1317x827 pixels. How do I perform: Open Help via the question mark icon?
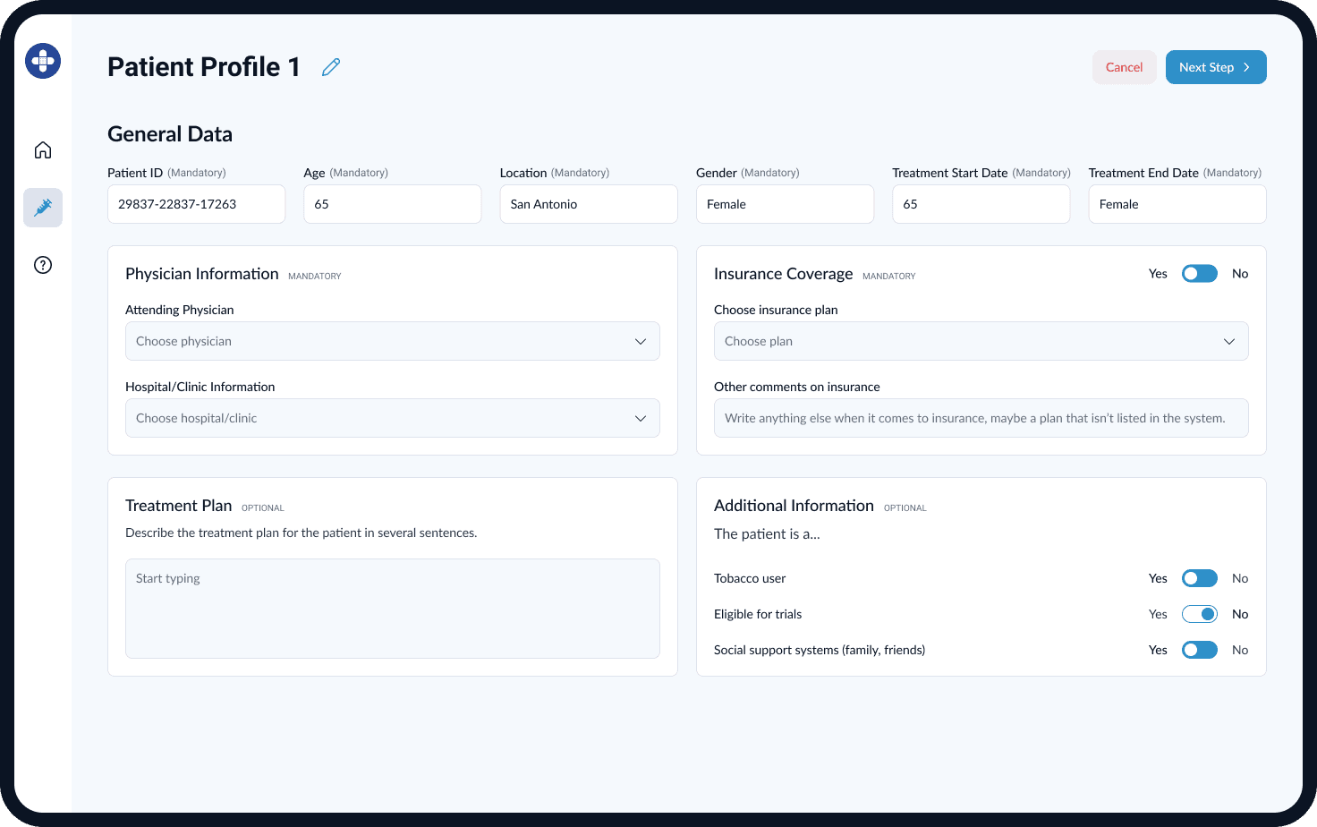coord(42,264)
